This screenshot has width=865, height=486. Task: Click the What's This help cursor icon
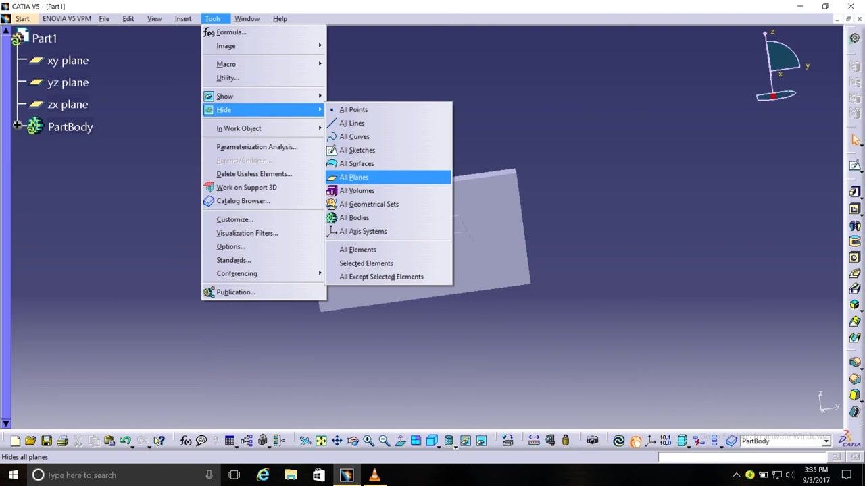[x=159, y=441]
